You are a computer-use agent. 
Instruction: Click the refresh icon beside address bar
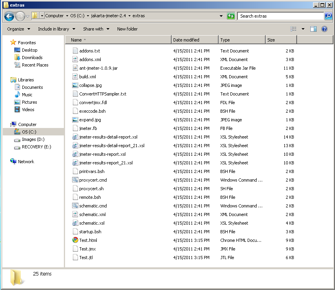[231, 16]
